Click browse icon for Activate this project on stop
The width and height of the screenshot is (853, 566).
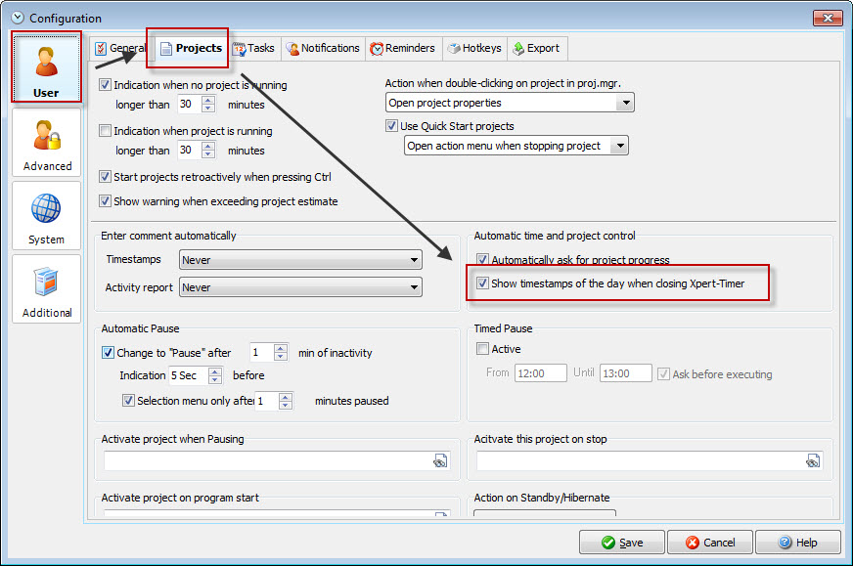[x=812, y=461]
